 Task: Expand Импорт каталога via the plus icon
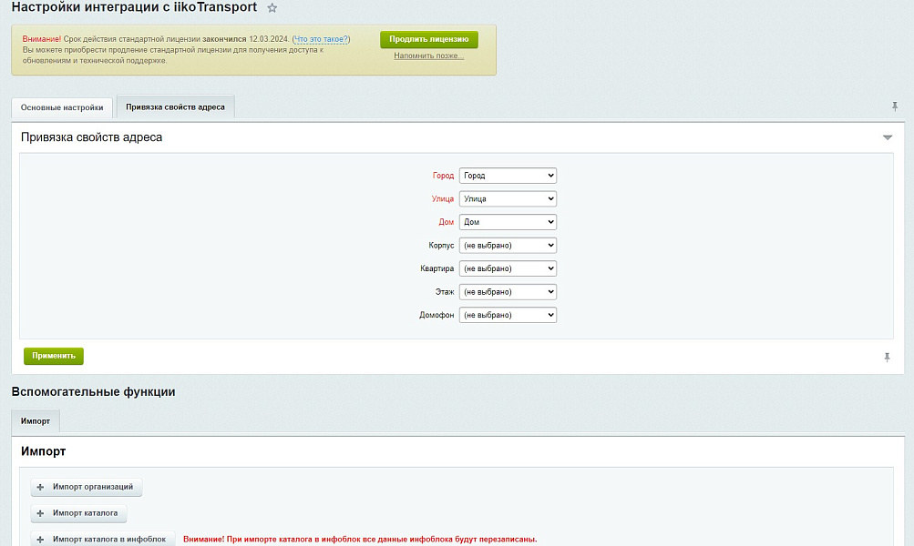pyautogui.click(x=39, y=512)
